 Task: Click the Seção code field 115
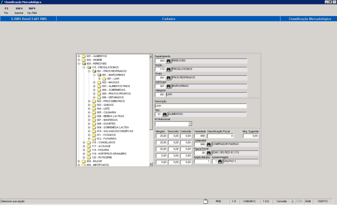click(160, 69)
